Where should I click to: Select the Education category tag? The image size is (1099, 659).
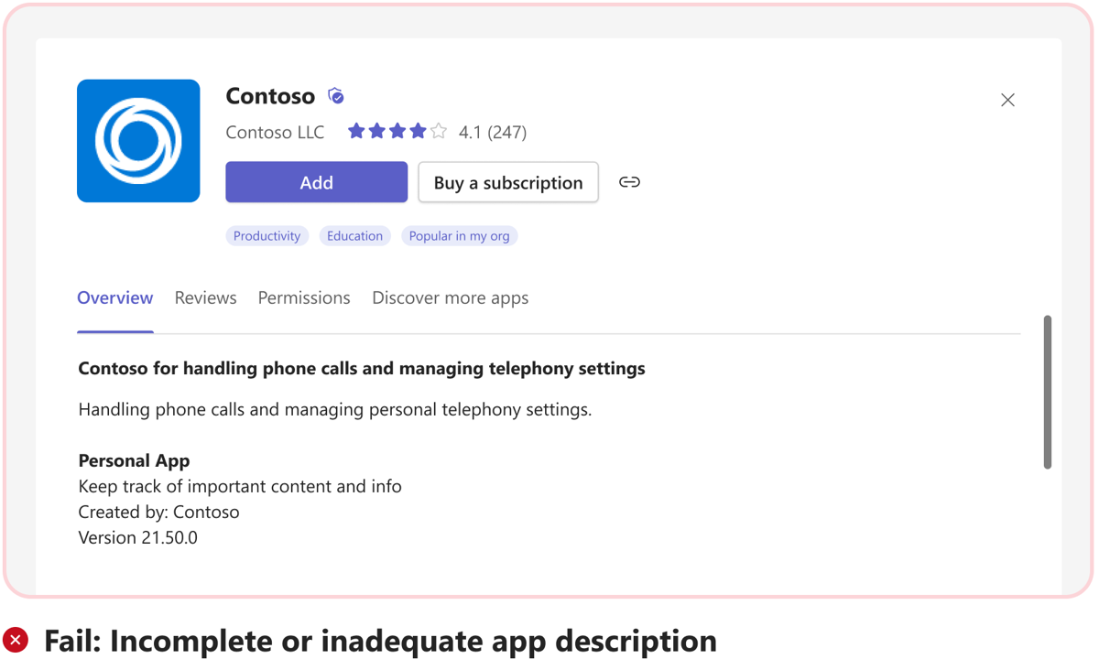(354, 236)
